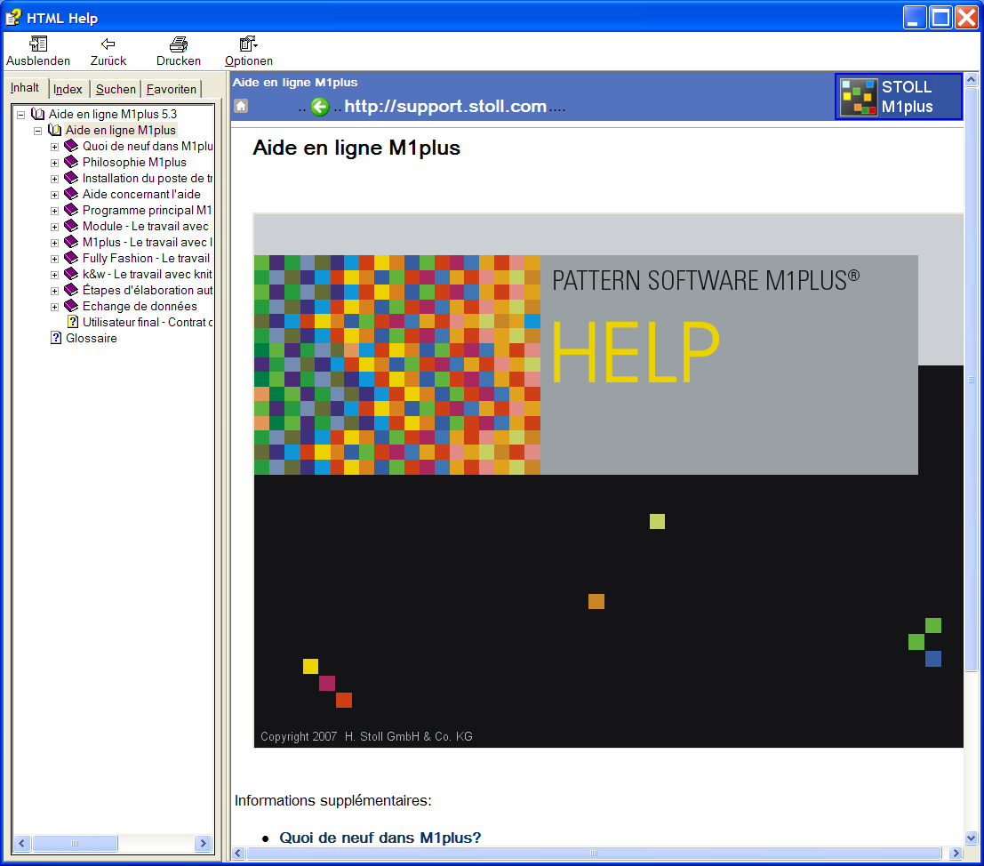The height and width of the screenshot is (866, 984).
Task: Select the Glossaire help topic
Action: click(91, 339)
